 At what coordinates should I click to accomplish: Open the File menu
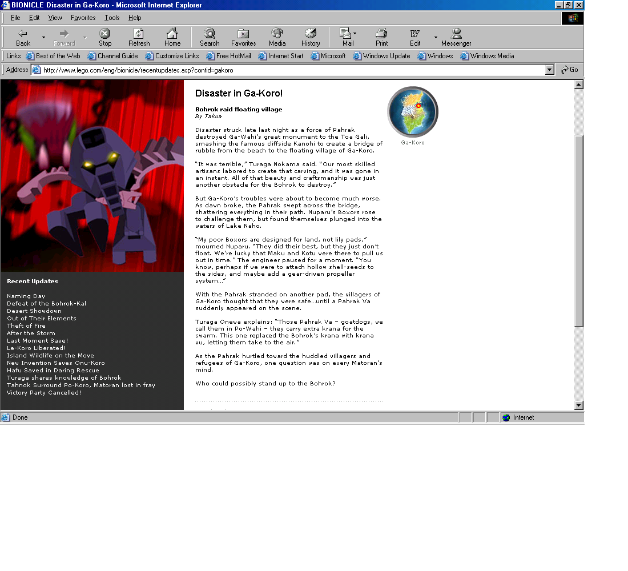(x=15, y=18)
